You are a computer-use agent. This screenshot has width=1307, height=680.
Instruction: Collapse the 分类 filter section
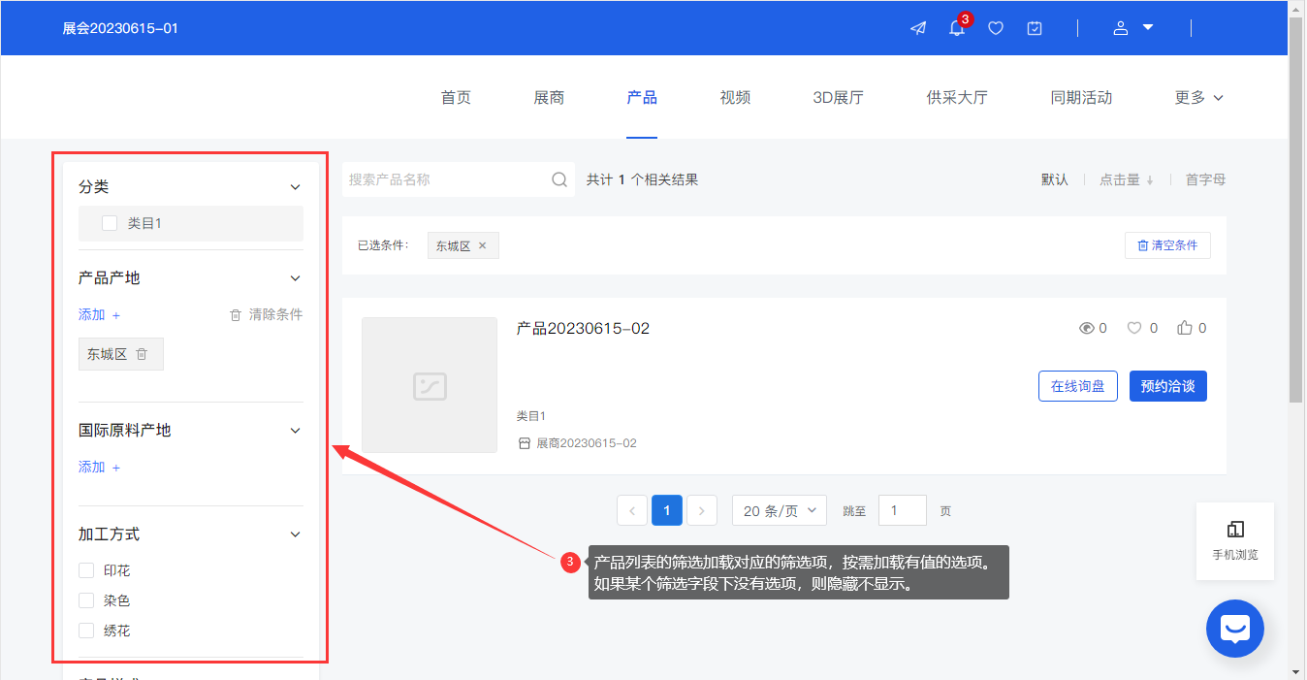point(296,187)
